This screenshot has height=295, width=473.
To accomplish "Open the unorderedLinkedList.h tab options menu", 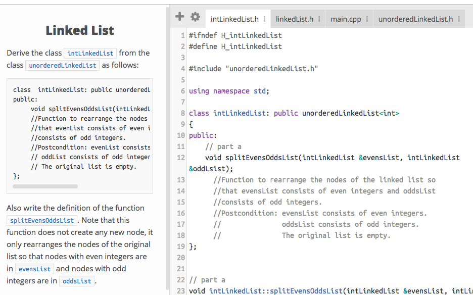I will 459,18.
